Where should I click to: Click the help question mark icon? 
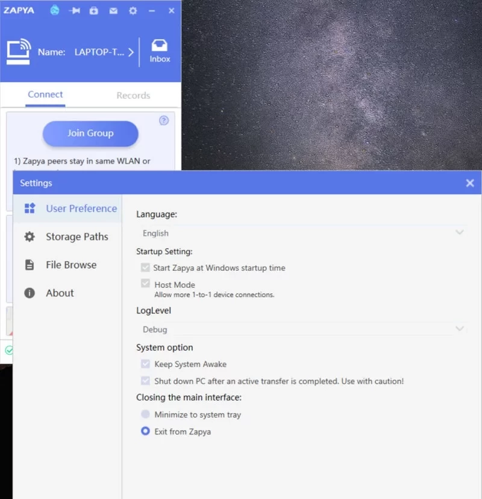(x=164, y=121)
